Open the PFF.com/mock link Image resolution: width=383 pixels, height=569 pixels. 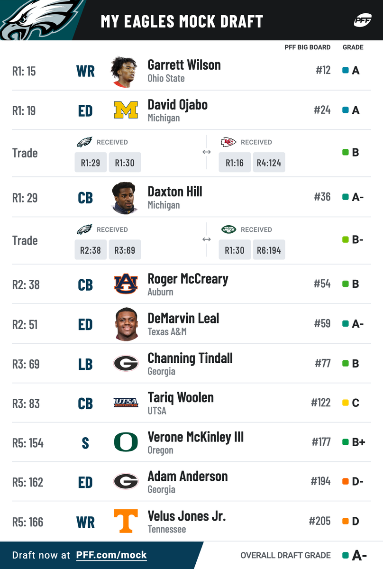click(111, 555)
